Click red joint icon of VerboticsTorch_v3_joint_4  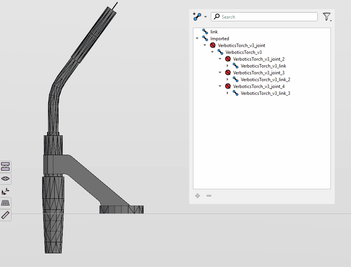228,86
